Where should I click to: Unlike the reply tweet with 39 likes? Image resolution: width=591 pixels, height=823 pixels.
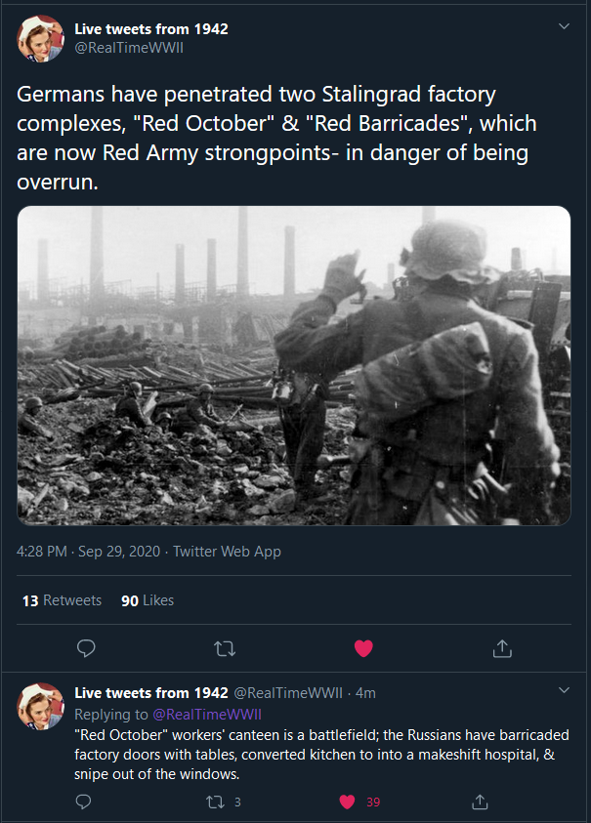pos(347,802)
